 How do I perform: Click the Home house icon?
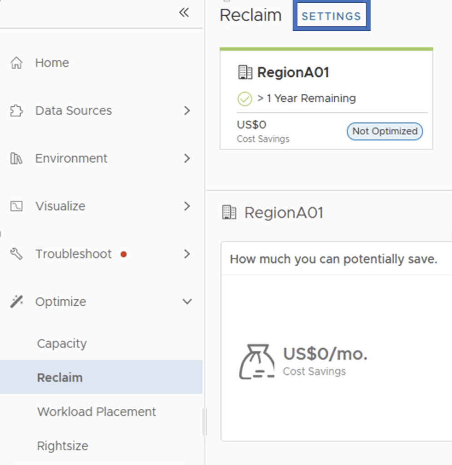click(x=16, y=63)
